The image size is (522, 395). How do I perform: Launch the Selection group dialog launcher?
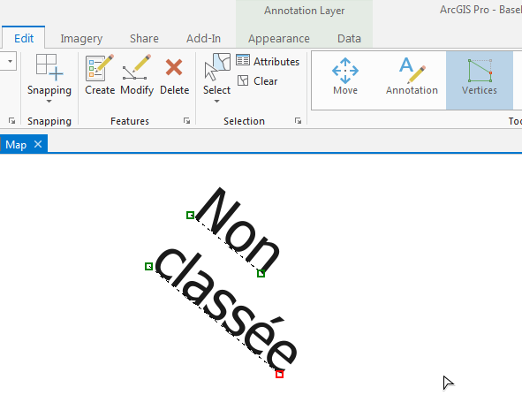(x=298, y=120)
